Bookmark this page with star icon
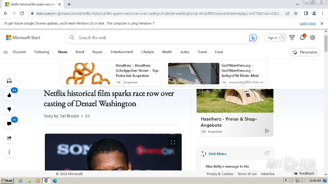 tap(296, 13)
